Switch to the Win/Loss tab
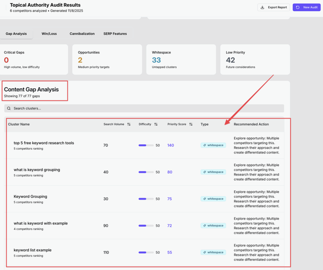Screen dimensions: 323x270 (x=49, y=34)
